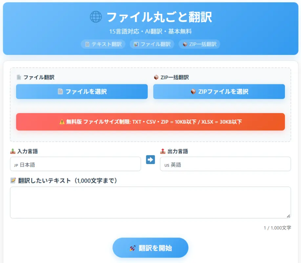
Task: Click the outbox icon beside 出力言語
Action: [x=163, y=151]
